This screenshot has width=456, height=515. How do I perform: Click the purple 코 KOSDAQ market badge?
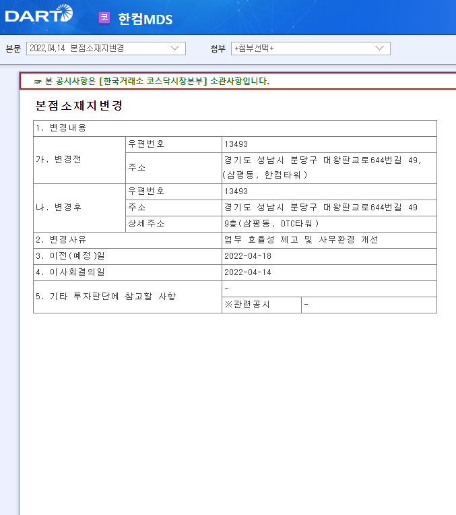104,18
